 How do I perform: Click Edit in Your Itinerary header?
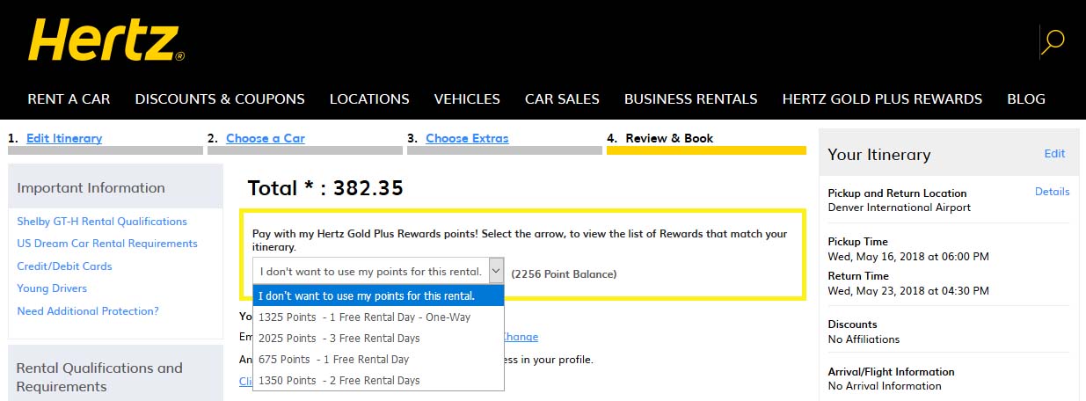[1054, 153]
